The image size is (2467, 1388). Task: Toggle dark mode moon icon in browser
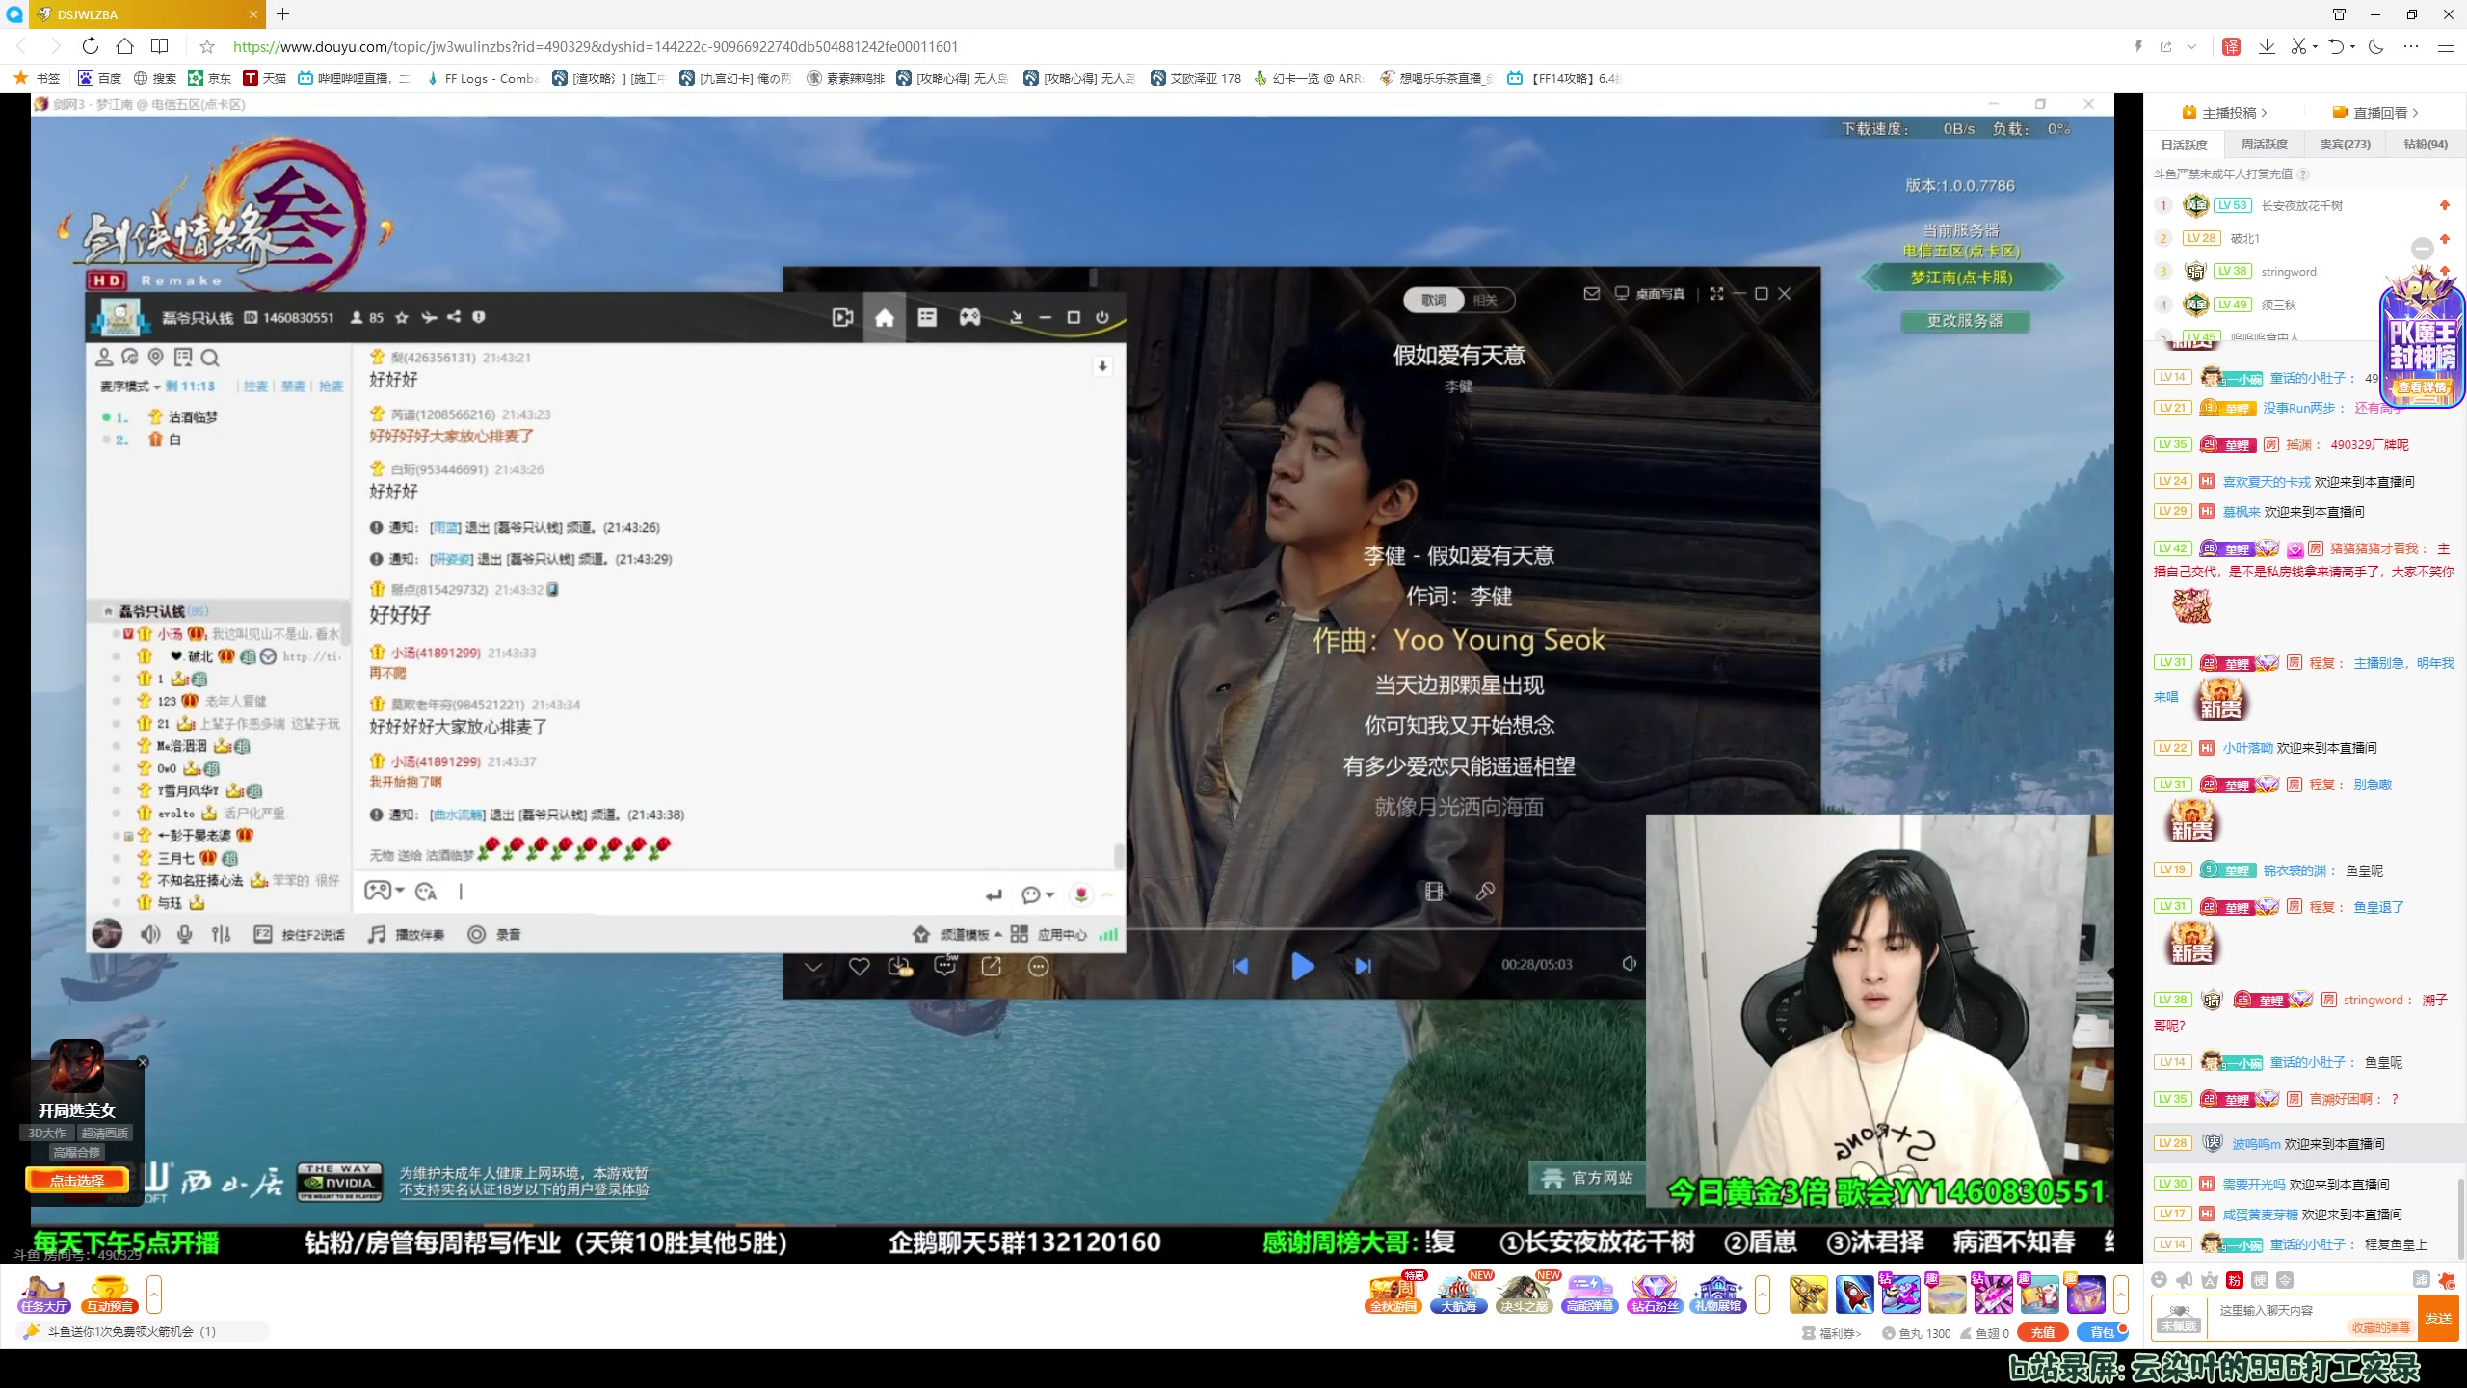click(x=2376, y=46)
